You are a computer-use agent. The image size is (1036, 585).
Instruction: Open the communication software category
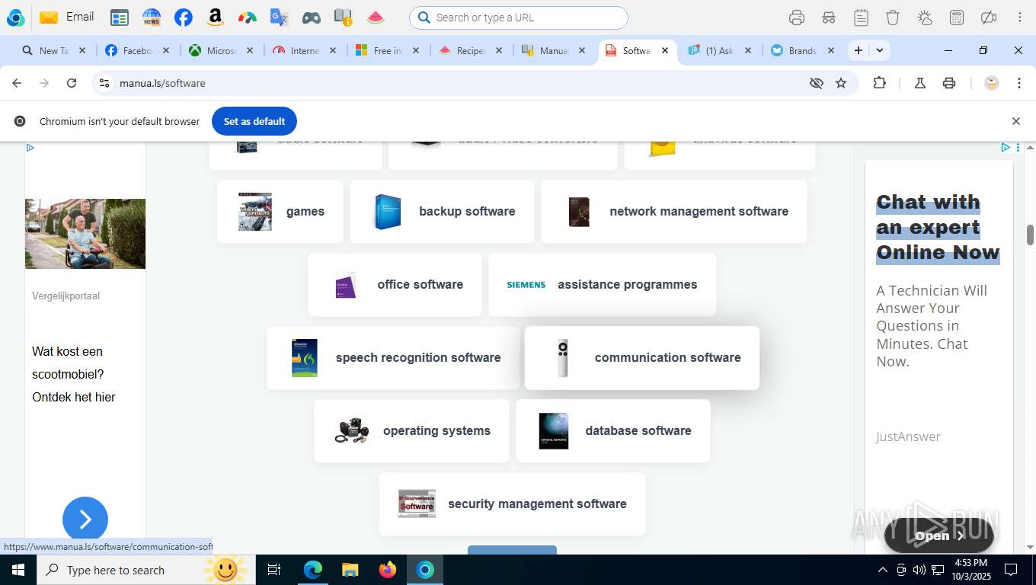click(642, 358)
